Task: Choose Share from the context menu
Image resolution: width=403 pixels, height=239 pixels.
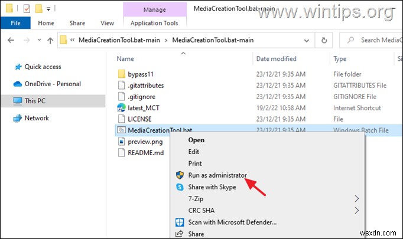Action: click(196, 234)
